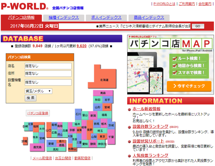Open the 設置状況リポート link
The image size is (215, 166).
[x=148, y=141]
